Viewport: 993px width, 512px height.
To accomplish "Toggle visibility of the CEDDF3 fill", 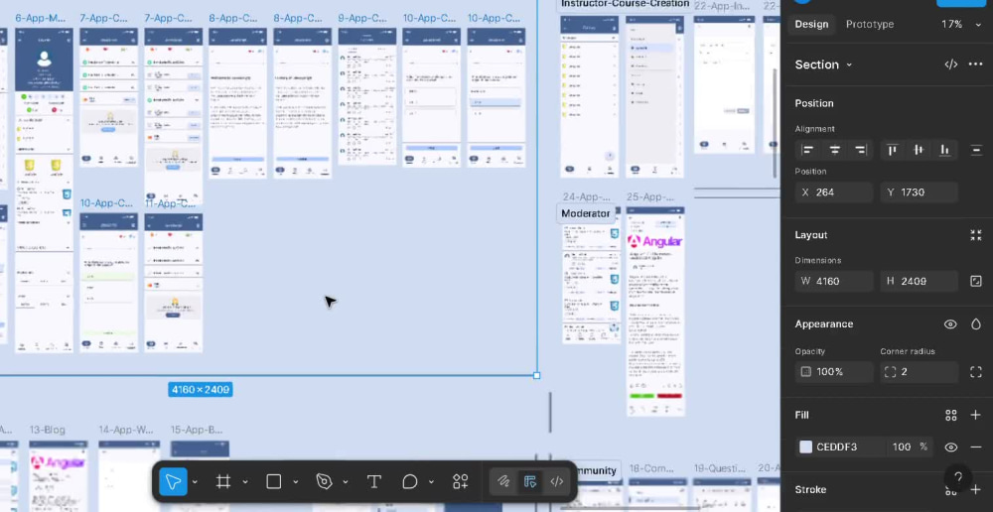I will 950,447.
